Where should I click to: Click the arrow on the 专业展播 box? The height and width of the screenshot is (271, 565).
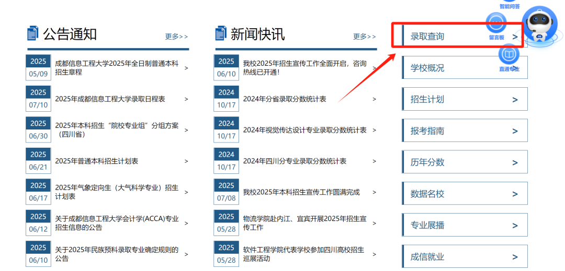515,226
